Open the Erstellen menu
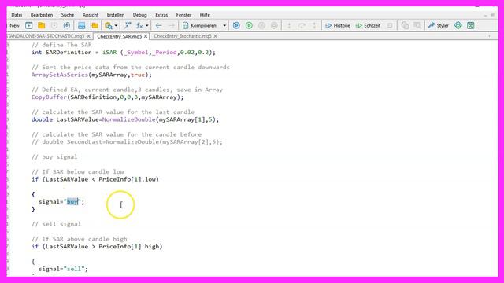 [116, 15]
